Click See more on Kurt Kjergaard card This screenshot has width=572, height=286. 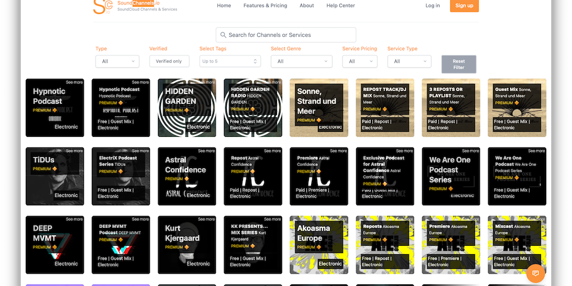207,219
